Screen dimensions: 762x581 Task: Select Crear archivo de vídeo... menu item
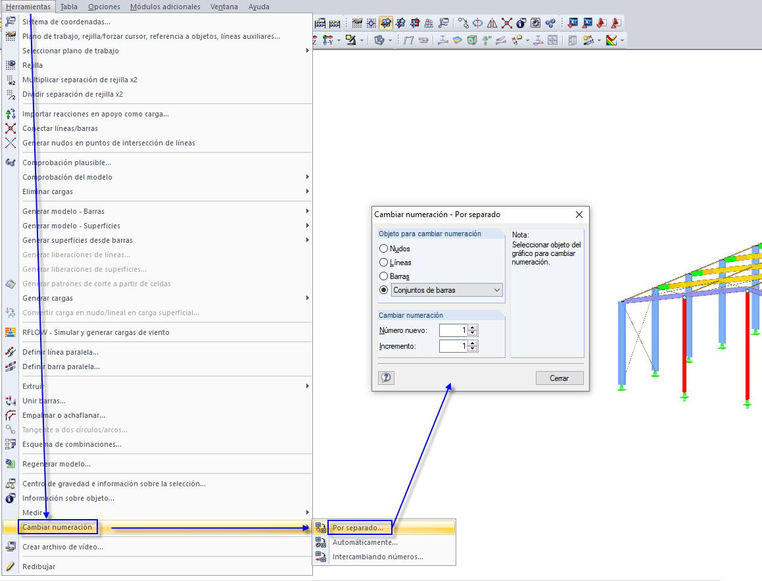[157, 547]
